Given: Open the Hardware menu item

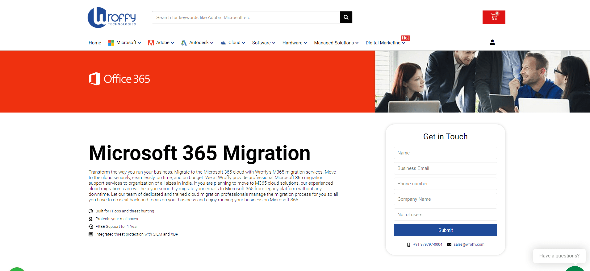Looking at the screenshot, I should [x=292, y=43].
